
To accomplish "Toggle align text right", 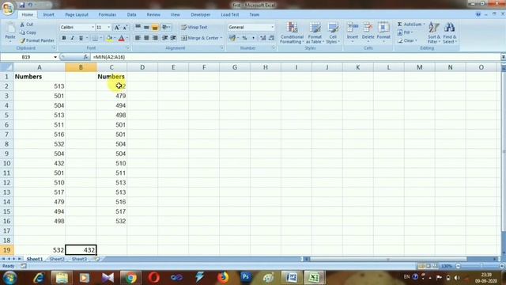I will 155,38.
